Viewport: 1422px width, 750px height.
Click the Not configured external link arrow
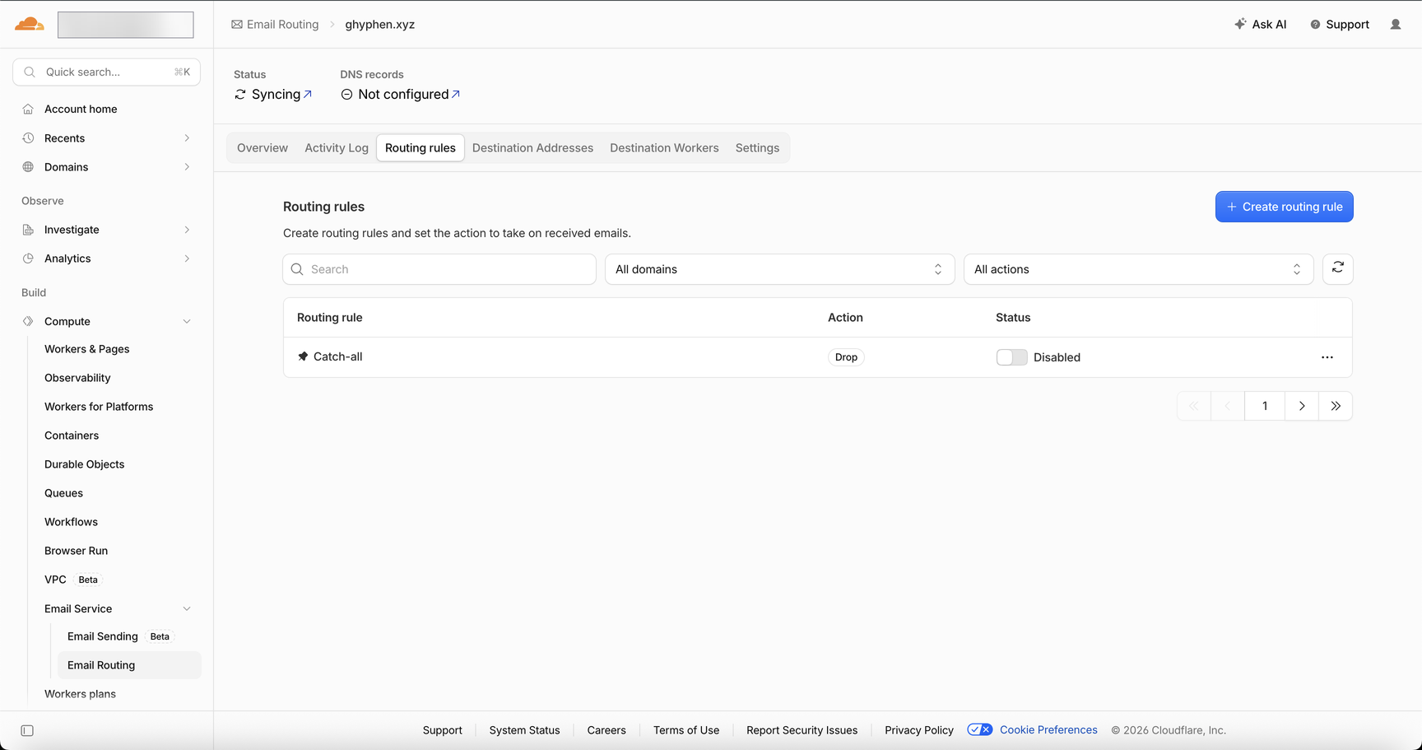coord(456,94)
